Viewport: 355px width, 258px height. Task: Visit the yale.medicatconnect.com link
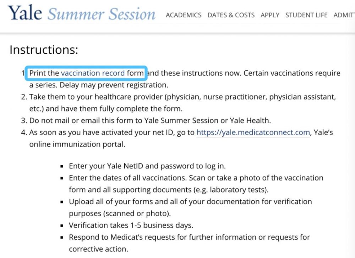pyautogui.click(x=253, y=133)
